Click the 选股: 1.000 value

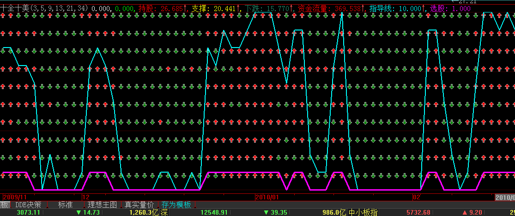[449, 8]
